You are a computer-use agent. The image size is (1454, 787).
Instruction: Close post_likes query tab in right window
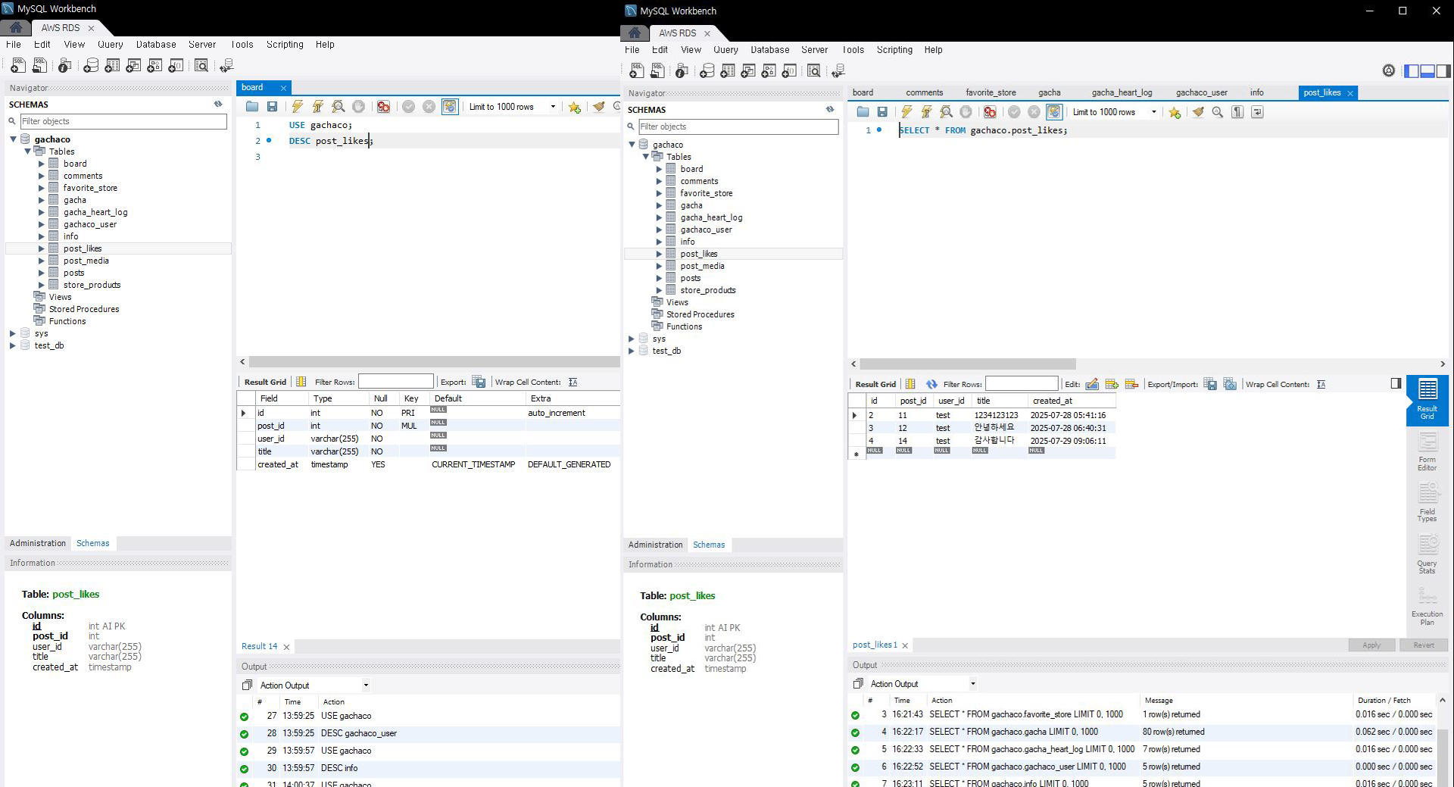[x=1350, y=93]
